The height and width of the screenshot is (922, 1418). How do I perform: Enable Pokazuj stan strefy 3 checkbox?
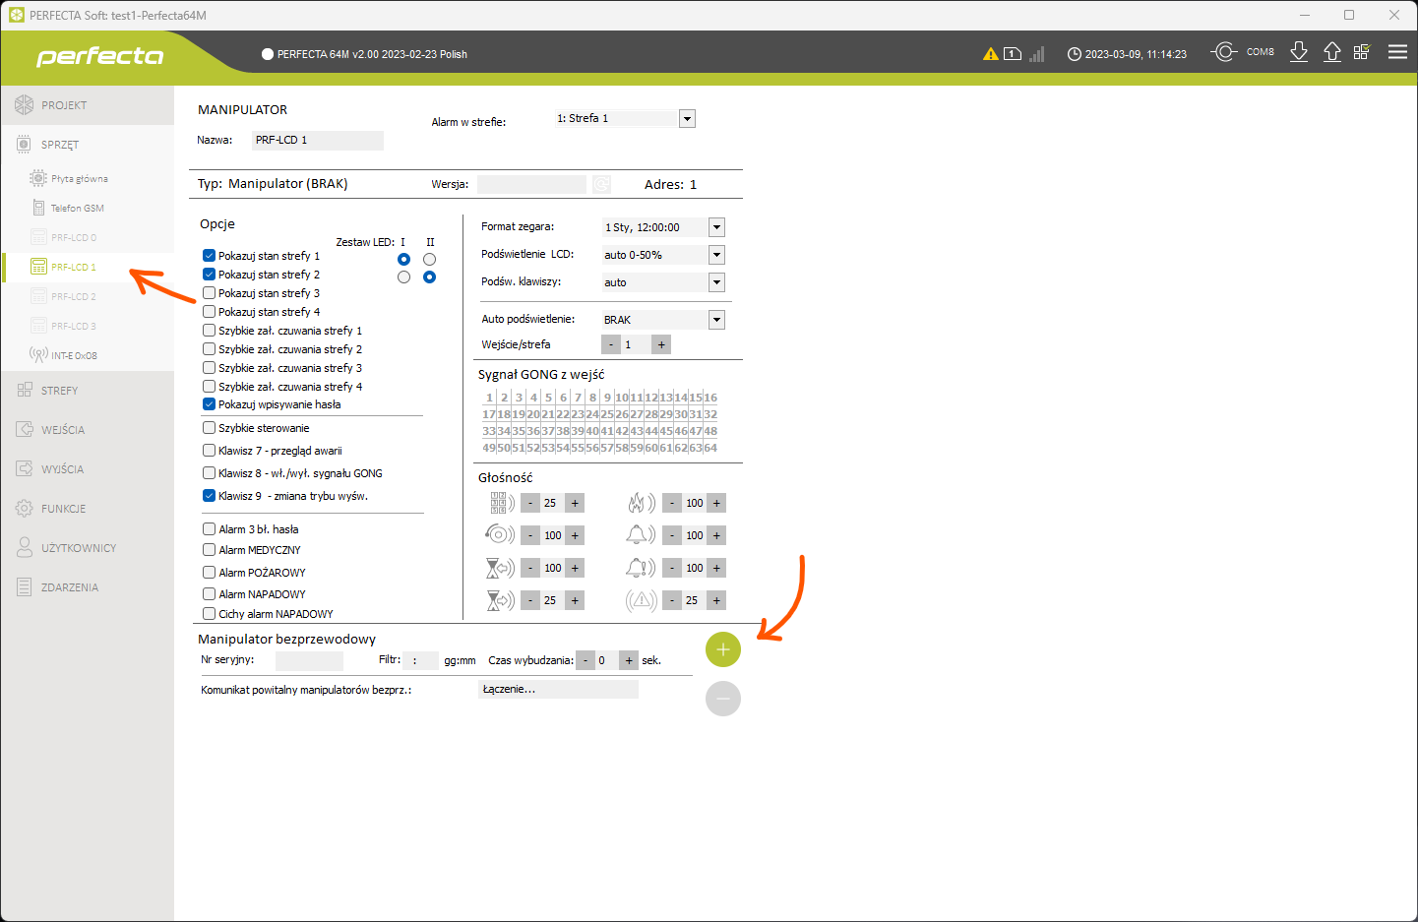coord(209,293)
